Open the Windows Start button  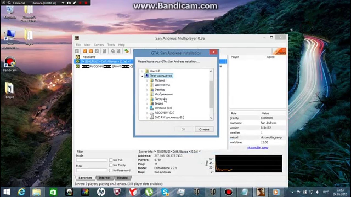pyautogui.click(x=7, y=192)
